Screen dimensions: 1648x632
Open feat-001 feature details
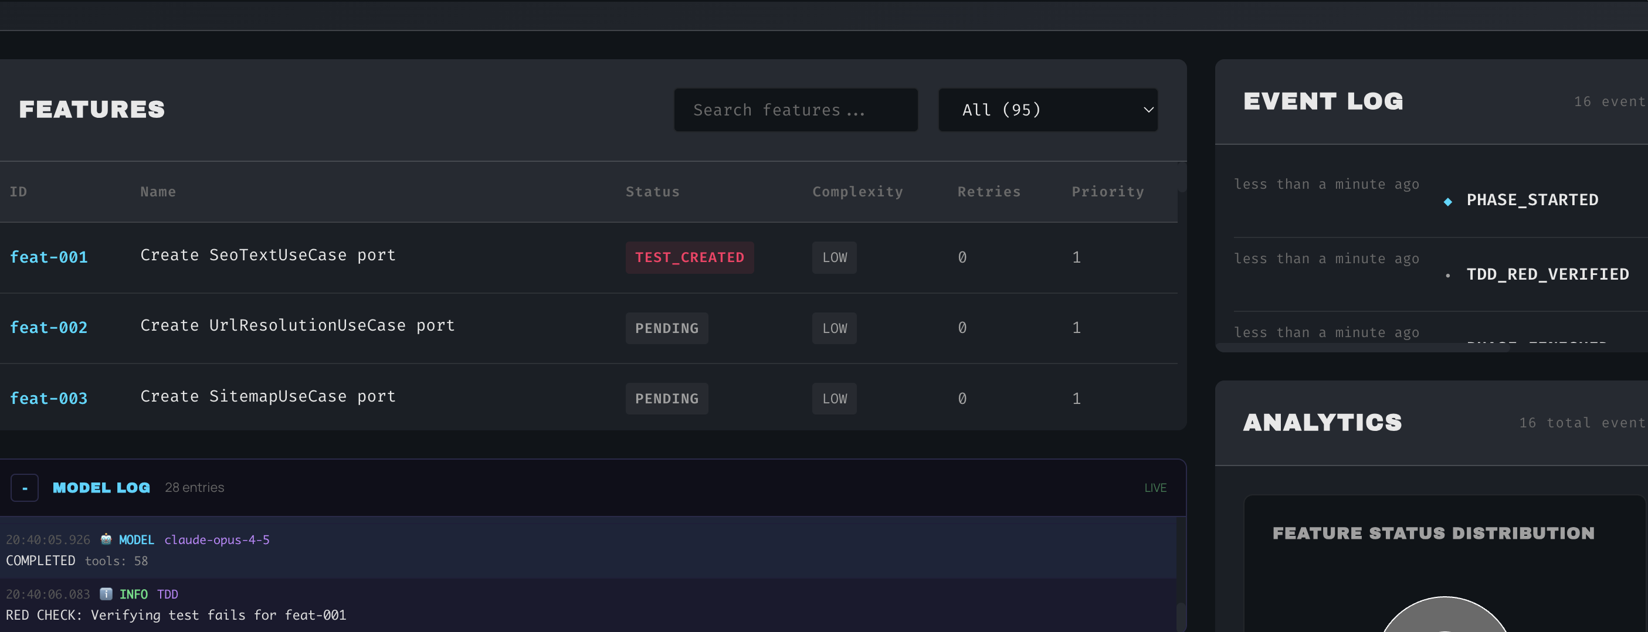coord(49,257)
